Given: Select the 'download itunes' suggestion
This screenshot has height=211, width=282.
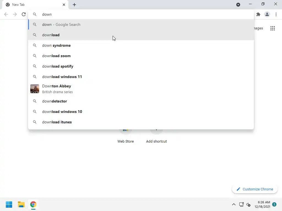Looking at the screenshot, I should (x=141, y=122).
